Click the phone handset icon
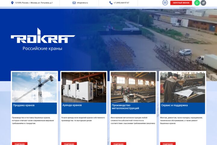 [111, 3]
